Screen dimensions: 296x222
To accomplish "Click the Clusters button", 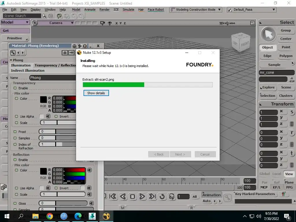I will click(286, 96).
